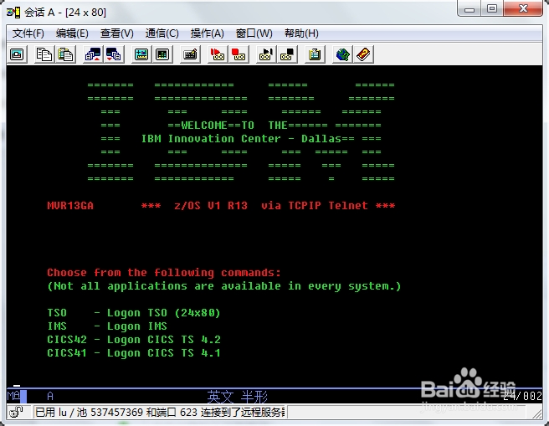
Task: Open the 帮助(H) menu
Action: [x=301, y=33]
